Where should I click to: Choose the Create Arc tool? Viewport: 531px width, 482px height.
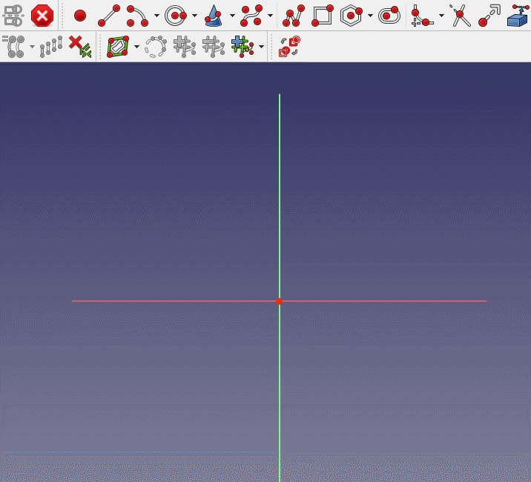[137, 16]
